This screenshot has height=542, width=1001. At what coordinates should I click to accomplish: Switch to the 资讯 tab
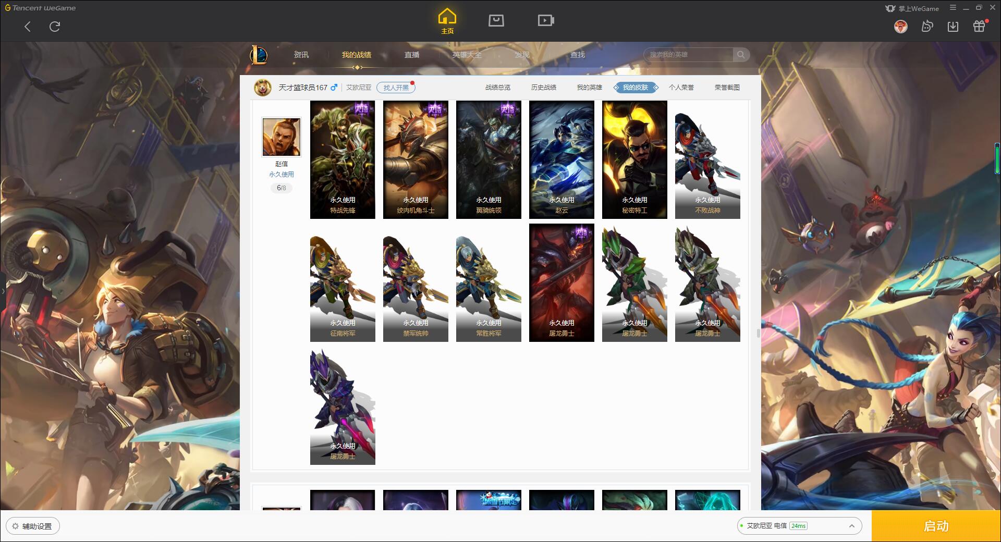tap(301, 55)
